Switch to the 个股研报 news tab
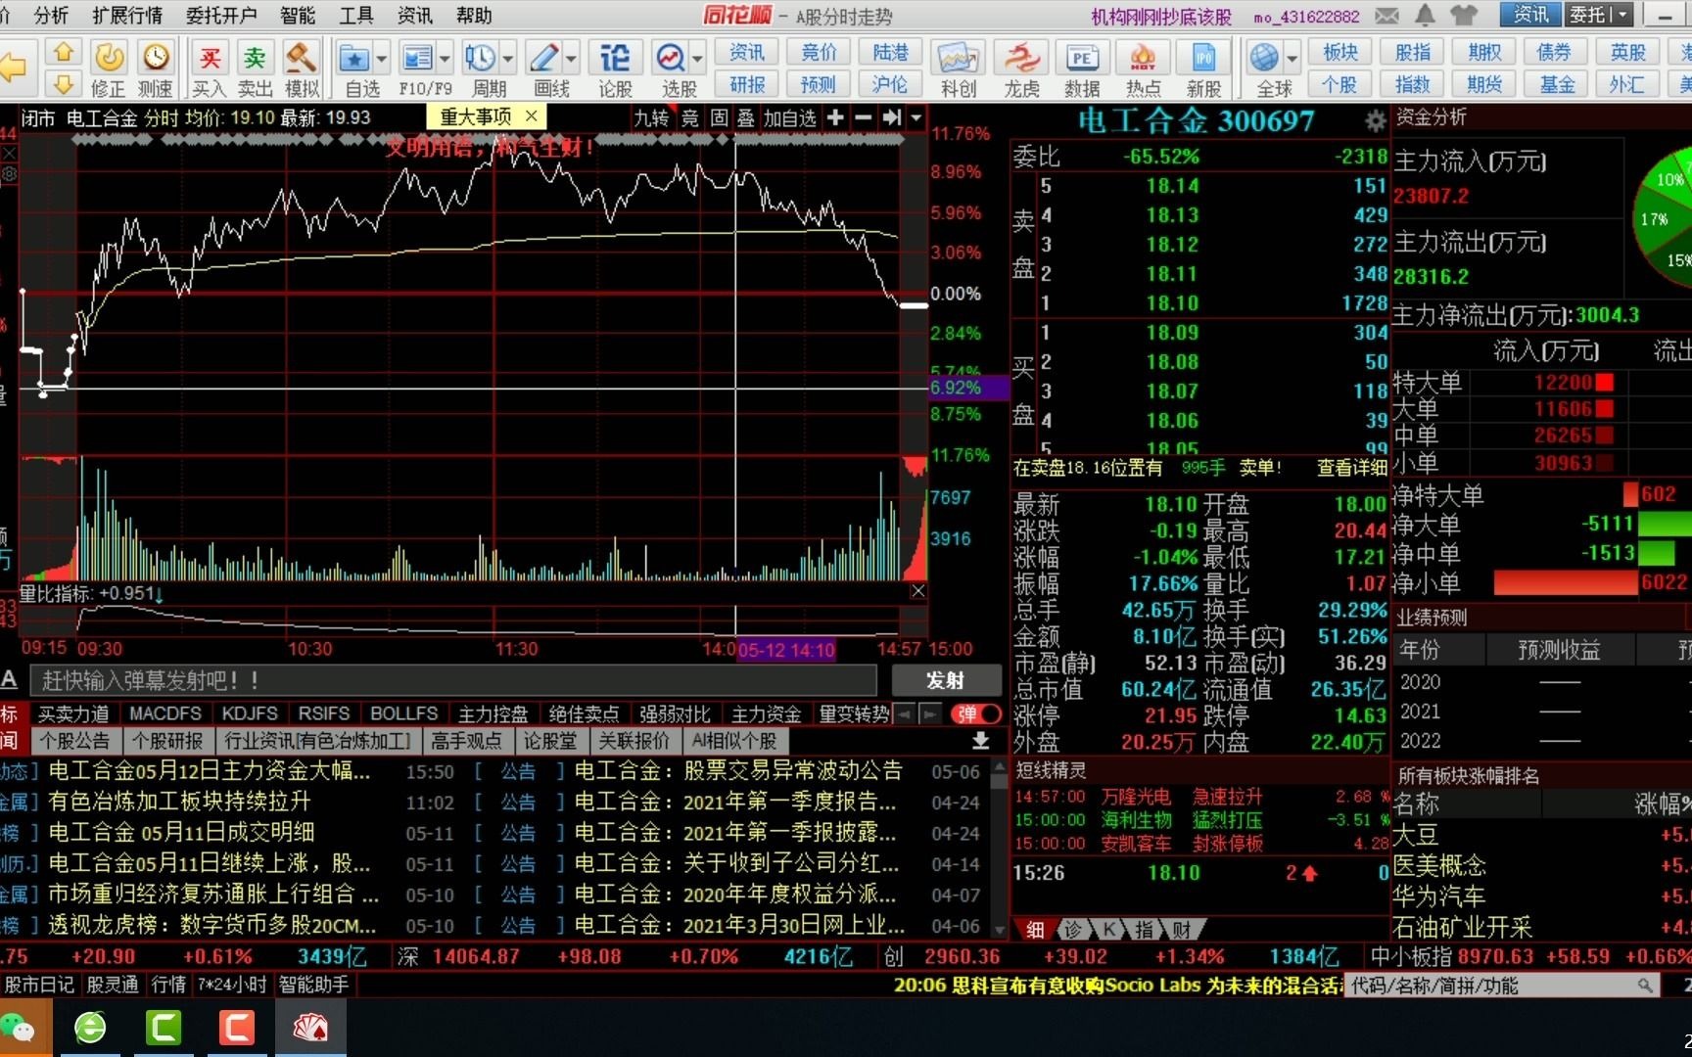This screenshot has width=1692, height=1057. (167, 741)
